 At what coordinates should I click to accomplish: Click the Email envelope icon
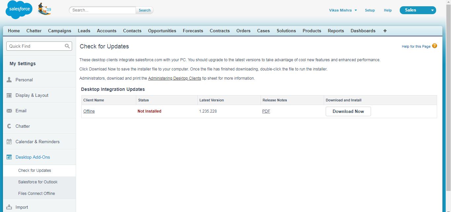9,111
